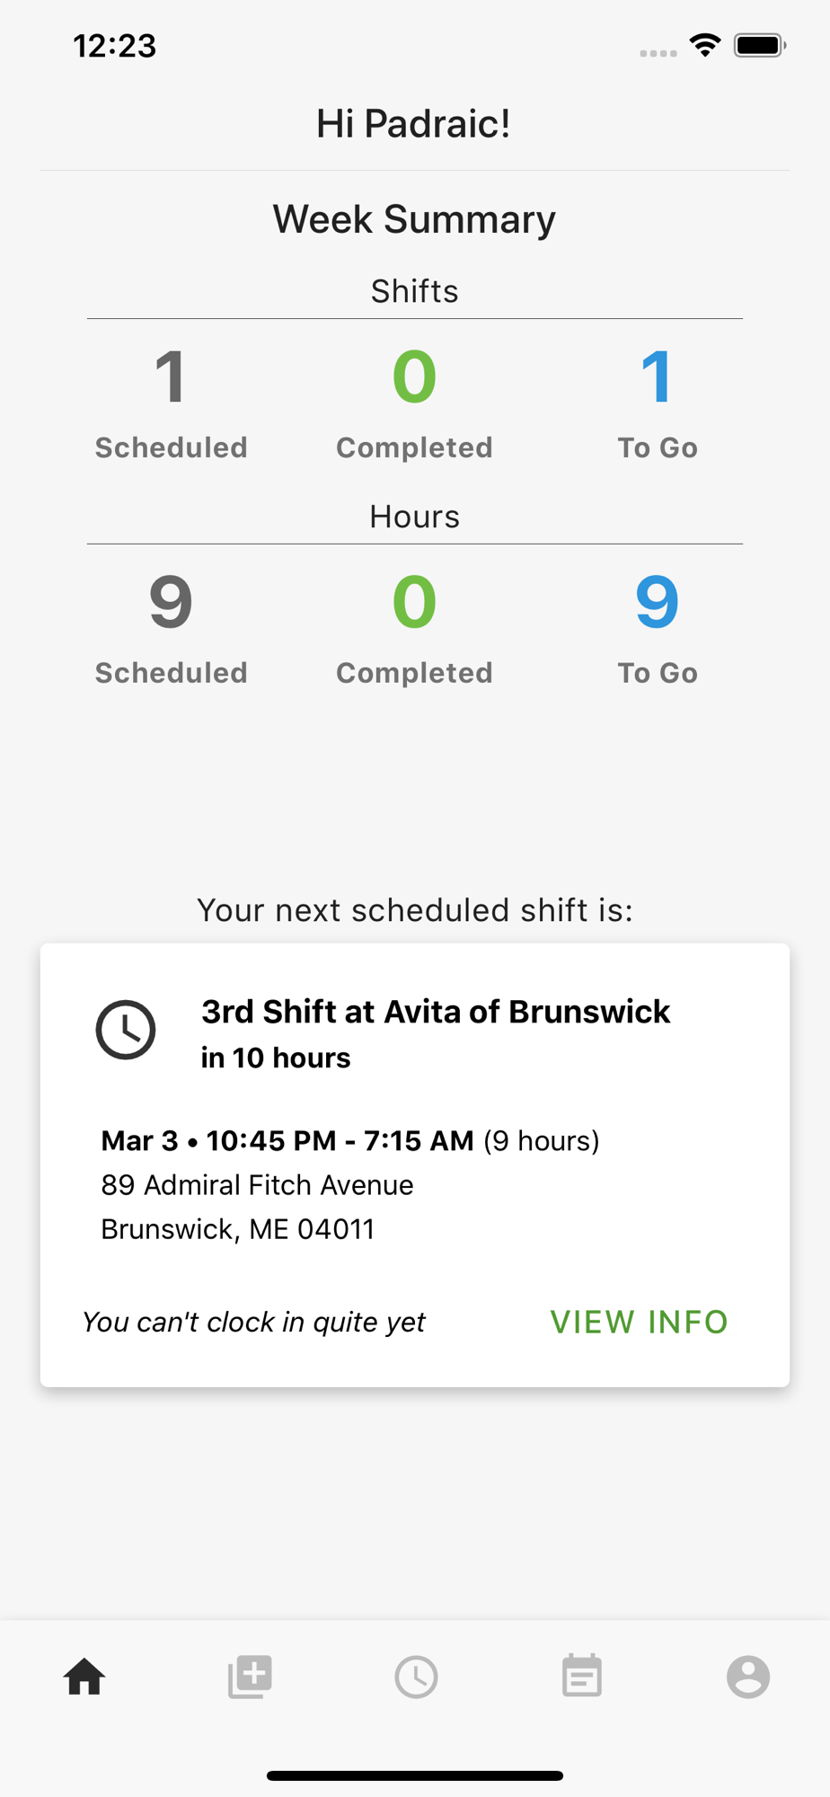Open the add shifts tab icon
The height and width of the screenshot is (1797, 830).
point(250,1677)
